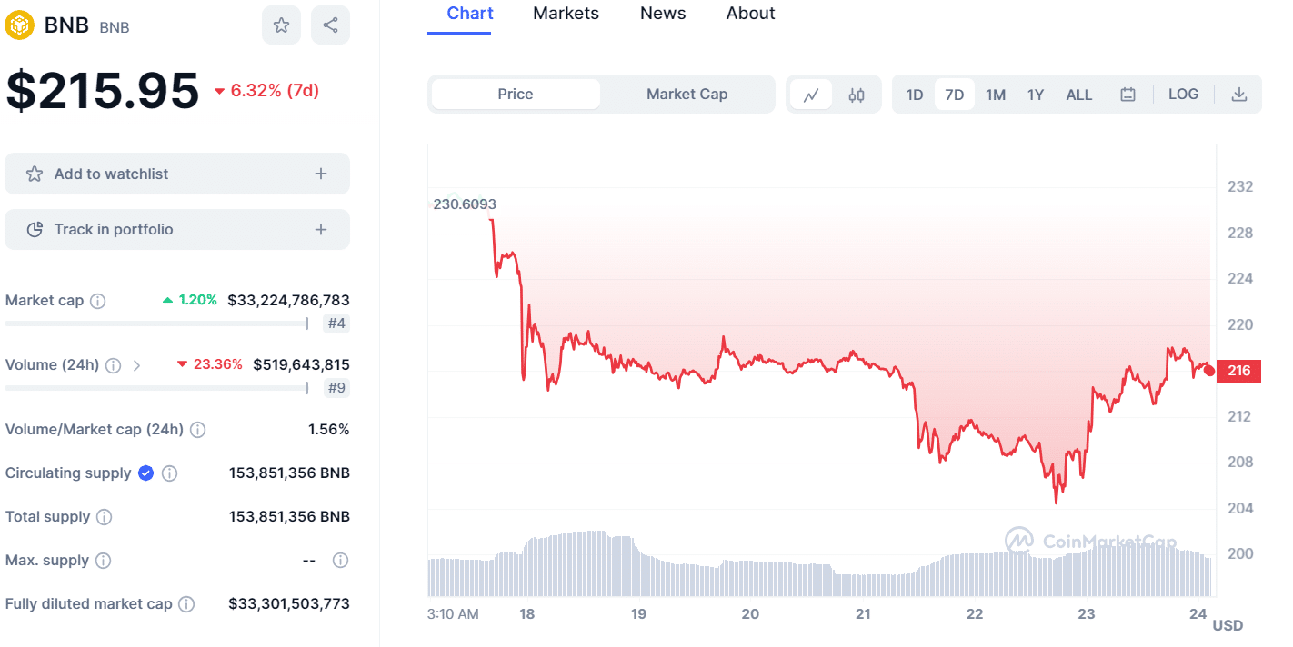The image size is (1293, 647).
Task: Open info icon beside Fully diluted market cap
Action: tap(186, 604)
